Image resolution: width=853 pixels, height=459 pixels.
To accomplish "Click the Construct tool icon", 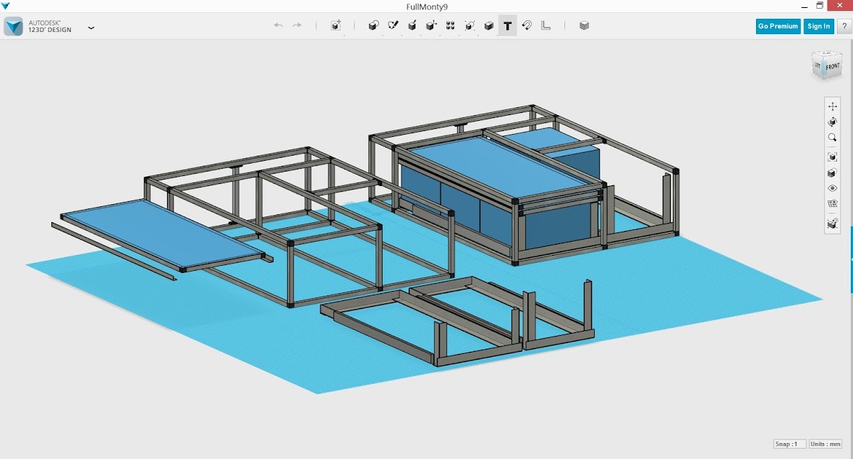I will 412,26.
